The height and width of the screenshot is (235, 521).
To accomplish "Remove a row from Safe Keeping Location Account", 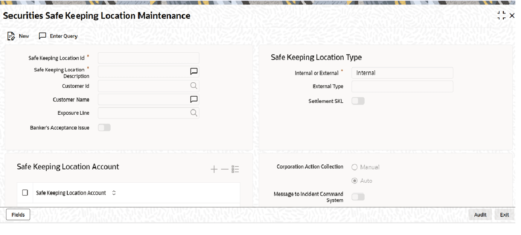I will click(x=225, y=170).
